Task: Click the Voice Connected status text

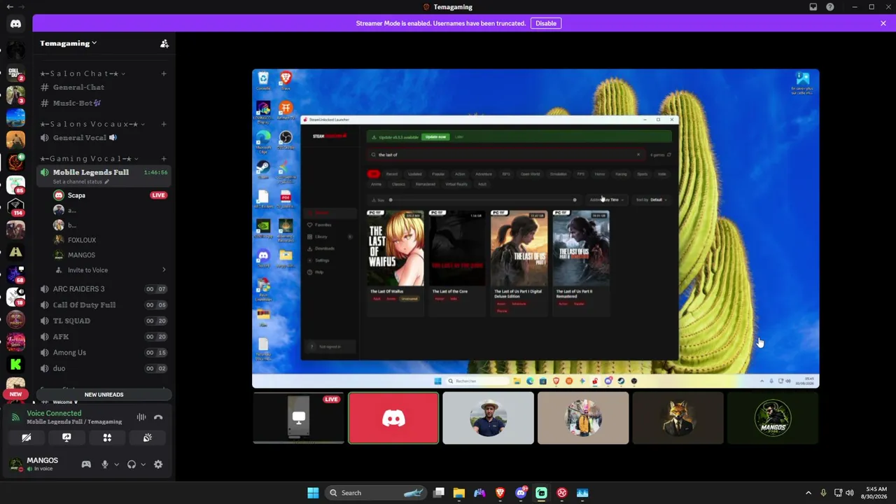Action: (x=54, y=414)
